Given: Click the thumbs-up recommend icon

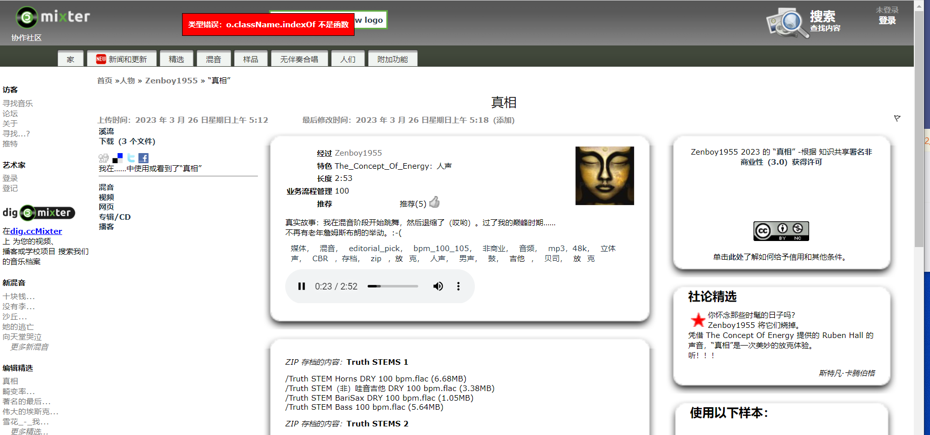Looking at the screenshot, I should [434, 203].
